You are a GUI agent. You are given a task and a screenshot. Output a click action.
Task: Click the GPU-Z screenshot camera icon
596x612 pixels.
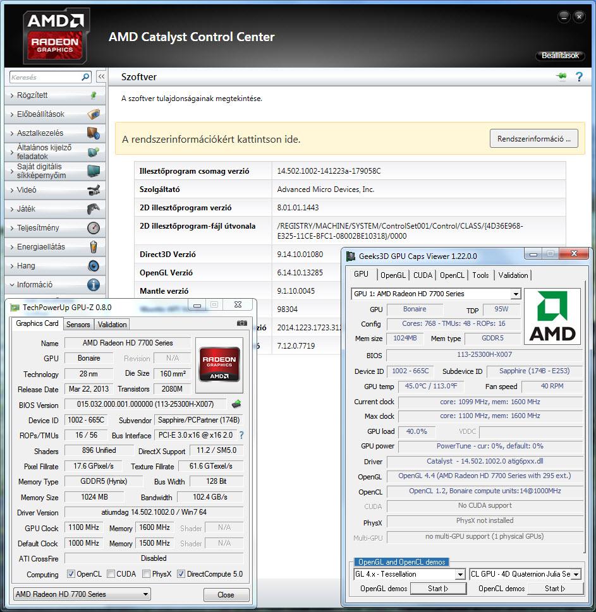tap(242, 323)
